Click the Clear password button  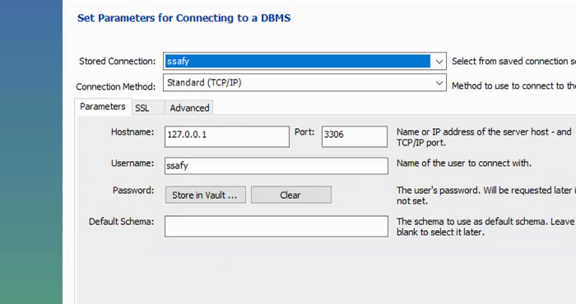[291, 195]
